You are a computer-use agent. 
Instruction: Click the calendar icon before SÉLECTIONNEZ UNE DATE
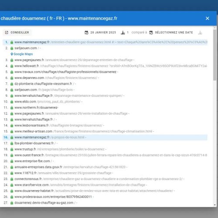(151, 33)
